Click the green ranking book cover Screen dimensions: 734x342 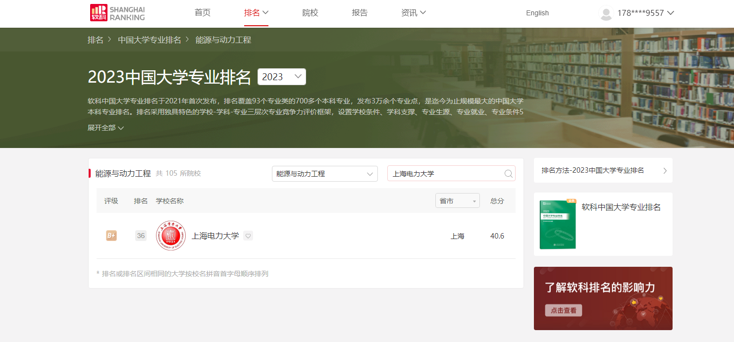558,224
